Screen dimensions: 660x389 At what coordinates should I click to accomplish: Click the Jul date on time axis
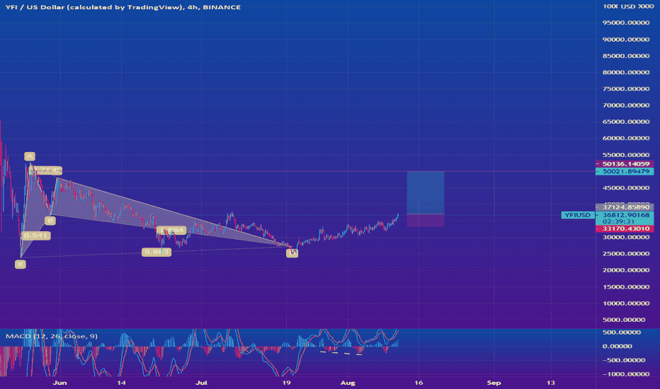click(x=202, y=383)
